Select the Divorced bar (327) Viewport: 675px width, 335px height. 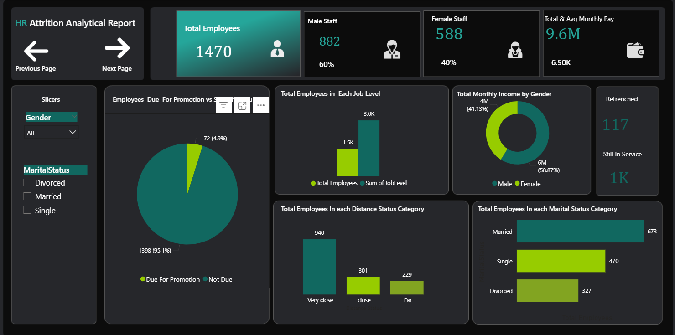point(547,290)
